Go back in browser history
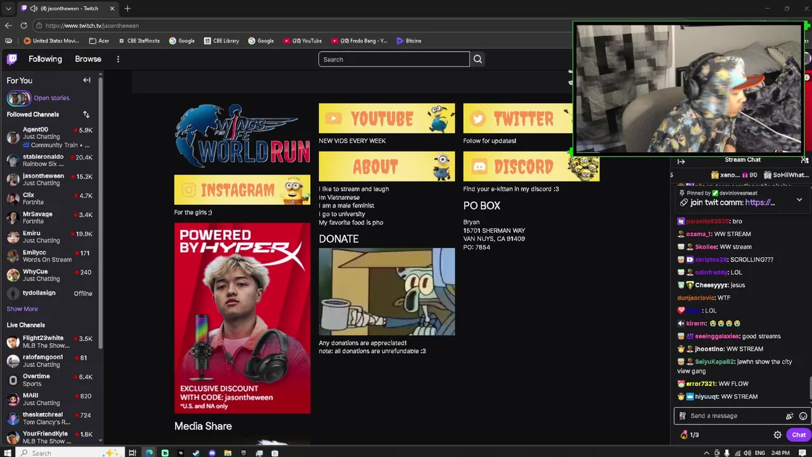Viewport: 812px width, 457px height. pyautogui.click(x=8, y=25)
